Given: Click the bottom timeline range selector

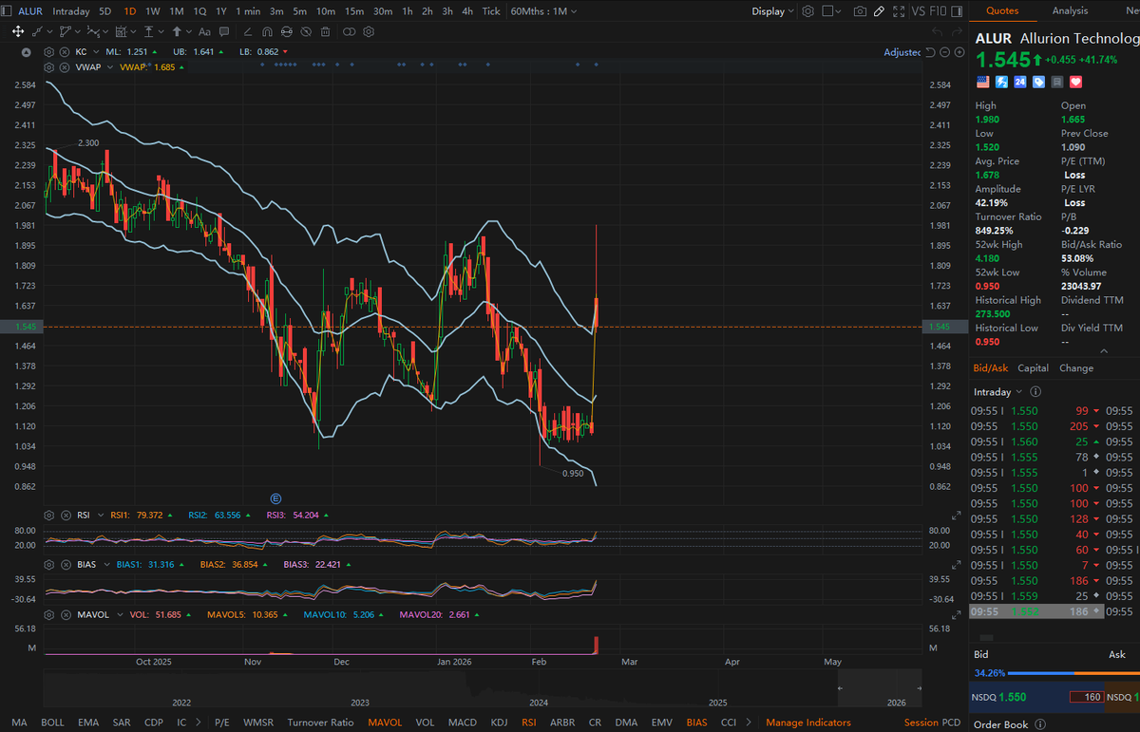Looking at the screenshot, I should pos(880,687).
